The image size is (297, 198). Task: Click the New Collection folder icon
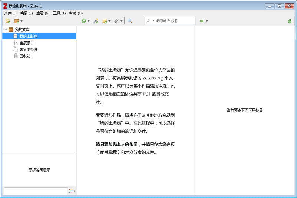pyautogui.click(x=8, y=21)
